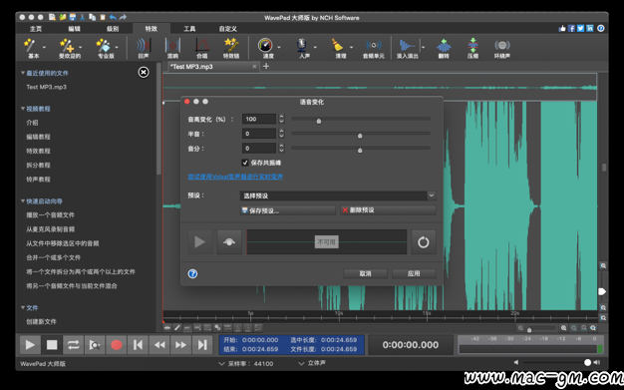Adjust the 半音 semitone slider
624x390 pixels.
tap(360, 136)
